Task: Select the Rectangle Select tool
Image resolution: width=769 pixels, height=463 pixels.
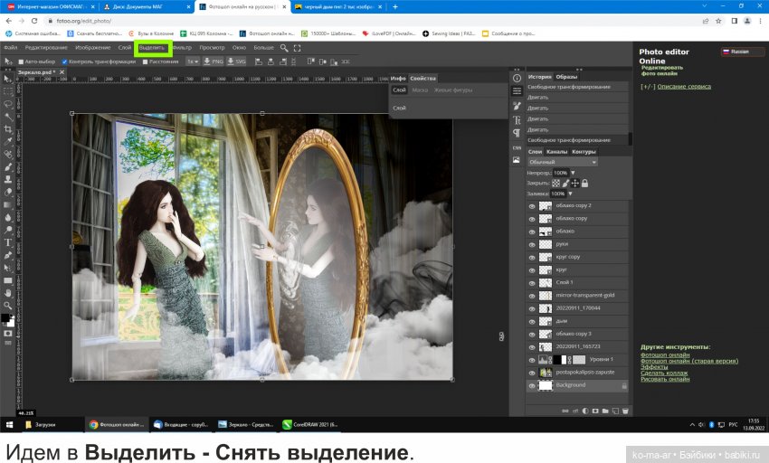Action: [8, 91]
